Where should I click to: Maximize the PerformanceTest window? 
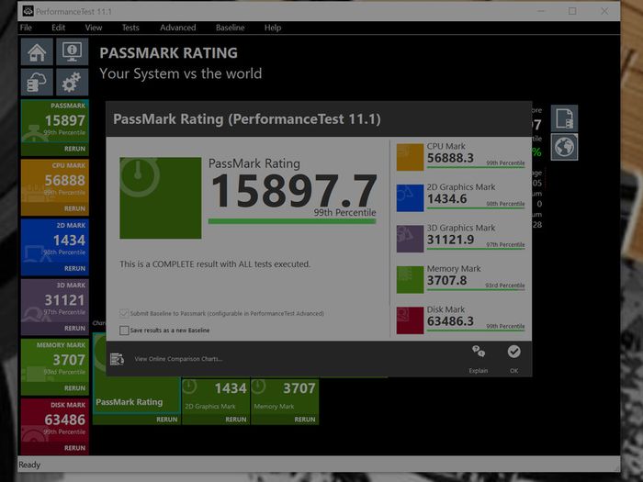tap(572, 11)
